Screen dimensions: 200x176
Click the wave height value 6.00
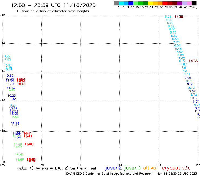point(172,30)
